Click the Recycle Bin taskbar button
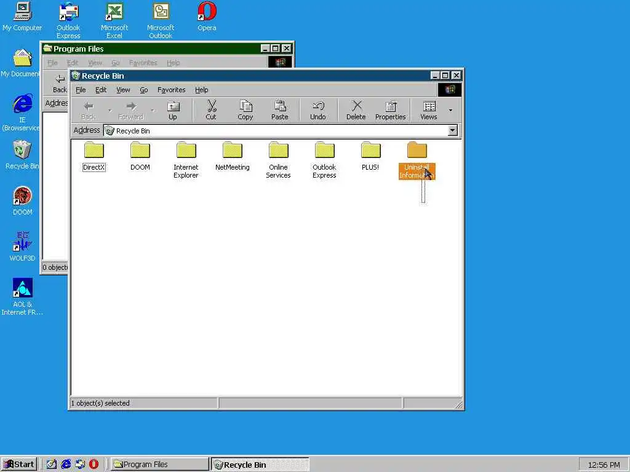 tap(260, 465)
